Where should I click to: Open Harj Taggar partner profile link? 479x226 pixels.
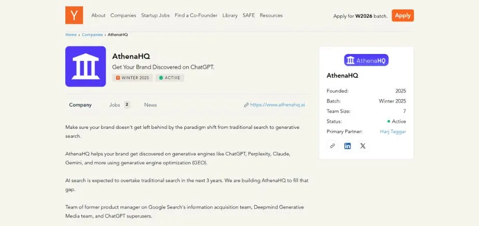point(393,131)
